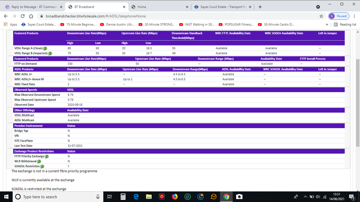Image resolution: width=360 pixels, height=202 pixels.
Task: Launch Firefox from the taskbar
Action: coord(174,197)
